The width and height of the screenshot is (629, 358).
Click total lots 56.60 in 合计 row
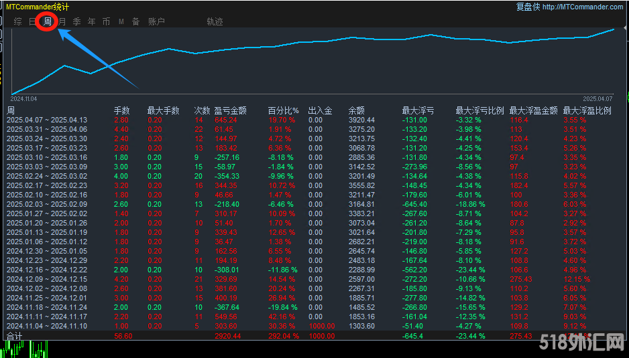click(x=123, y=336)
